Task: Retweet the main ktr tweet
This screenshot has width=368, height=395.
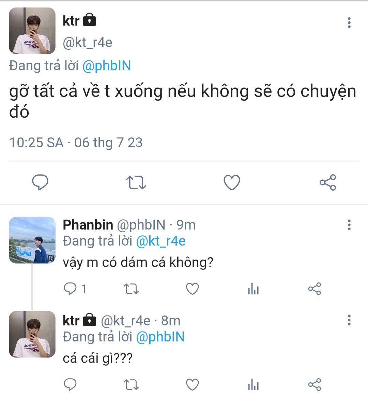Action: (136, 182)
